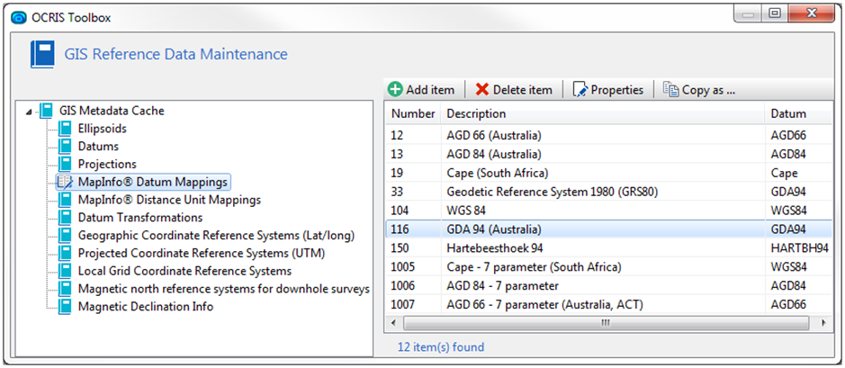845x368 pixels.
Task: Click the Copy as ... button label
Action: click(x=708, y=90)
